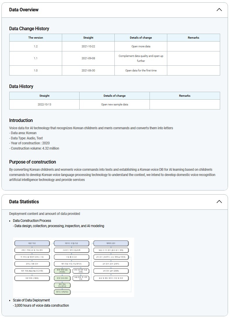This screenshot has height=318, width=230.
Task: Click the Data Overview panel title
Action: click(24, 10)
